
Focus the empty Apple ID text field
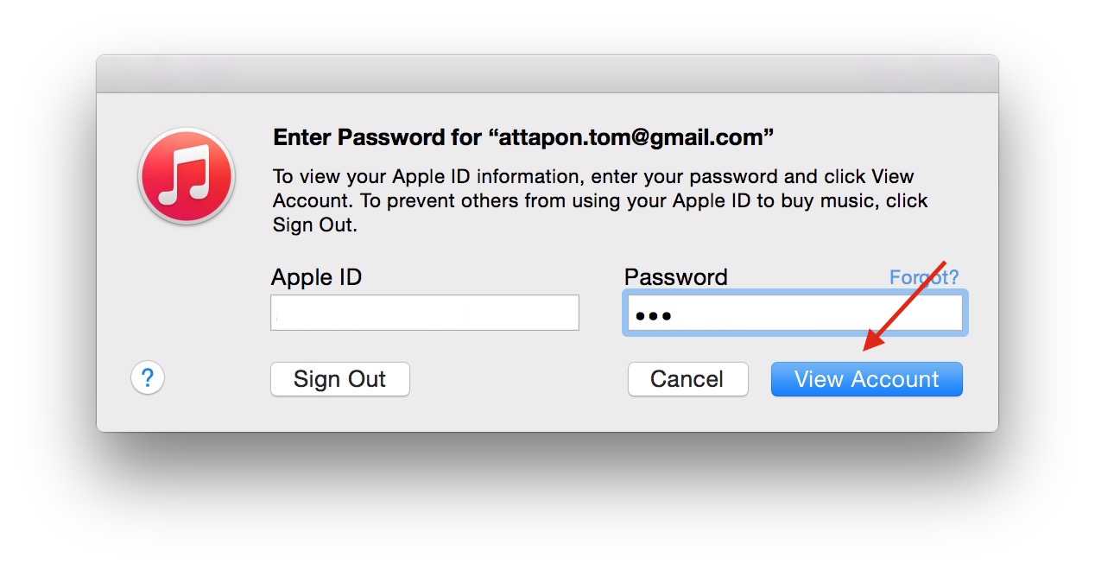pyautogui.click(x=425, y=313)
